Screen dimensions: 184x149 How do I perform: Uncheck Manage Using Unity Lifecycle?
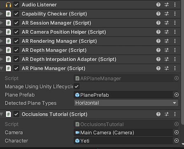[77, 87]
